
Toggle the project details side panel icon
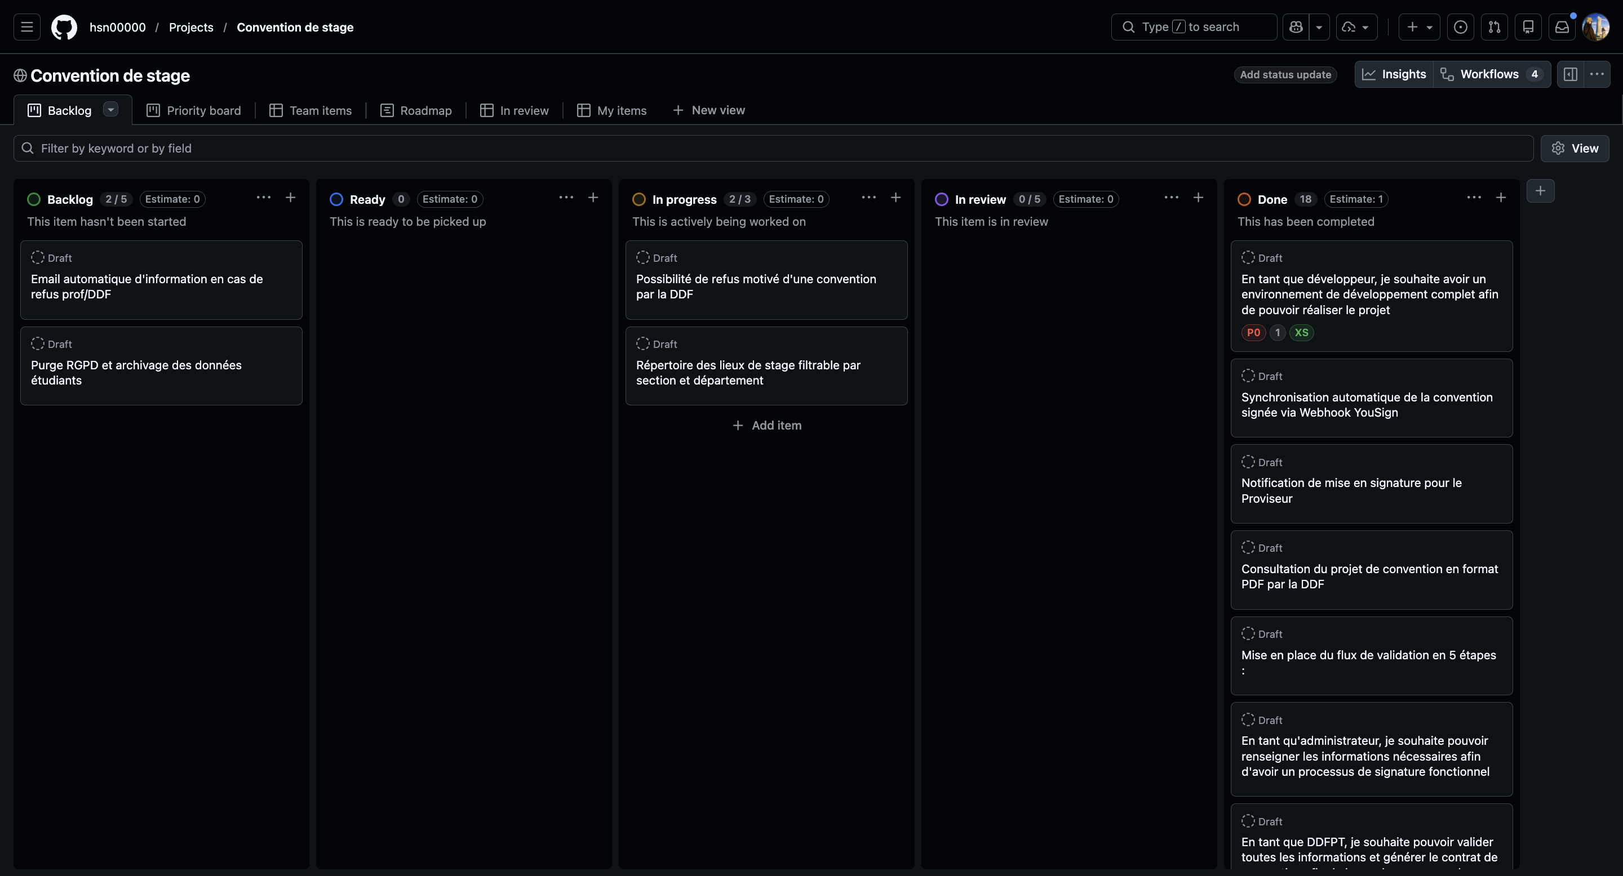pos(1570,74)
